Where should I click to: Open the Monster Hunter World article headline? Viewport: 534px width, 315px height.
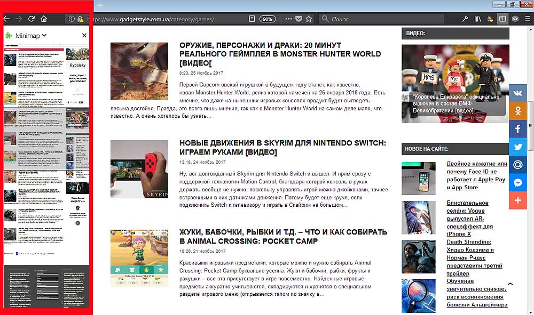click(280, 54)
